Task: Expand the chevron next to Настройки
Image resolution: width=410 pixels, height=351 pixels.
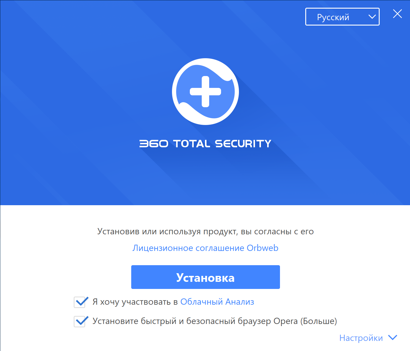Action: click(x=393, y=337)
